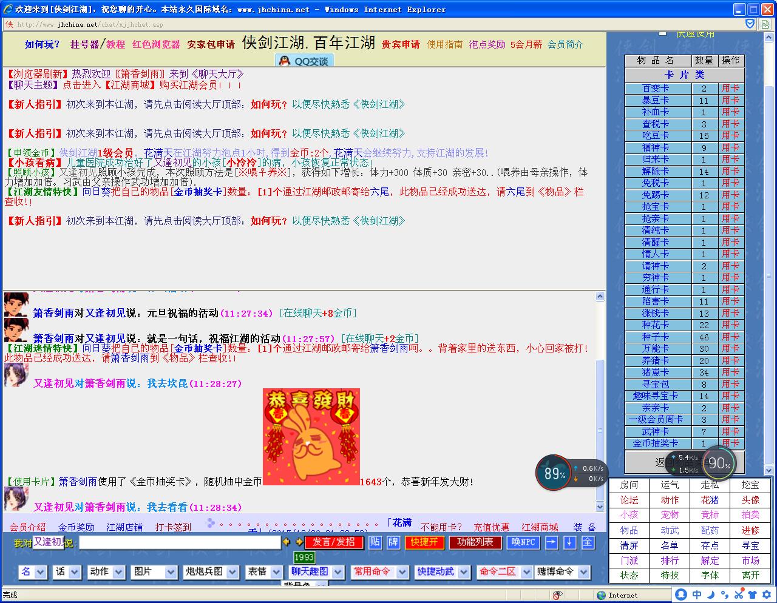Click the 贴 icon button
Screen dimensions: 777x603
pos(375,542)
